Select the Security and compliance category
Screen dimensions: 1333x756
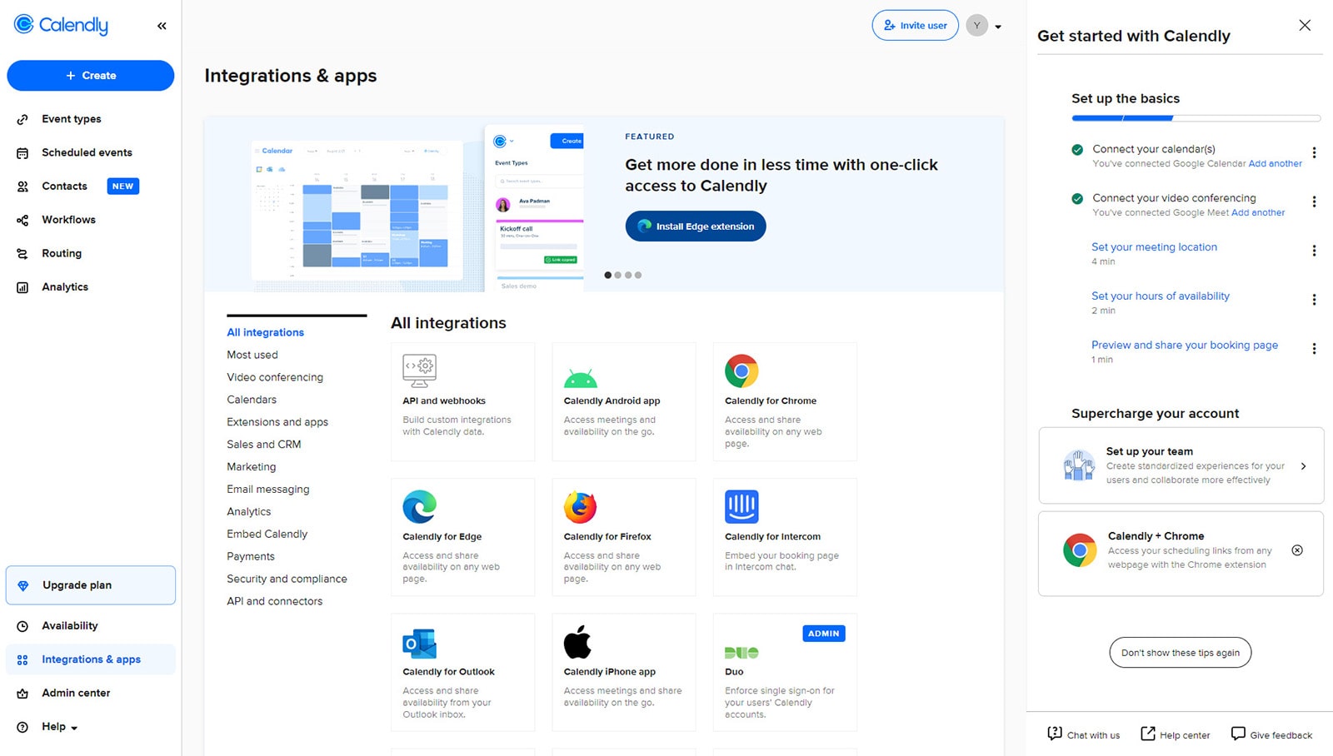287,579
